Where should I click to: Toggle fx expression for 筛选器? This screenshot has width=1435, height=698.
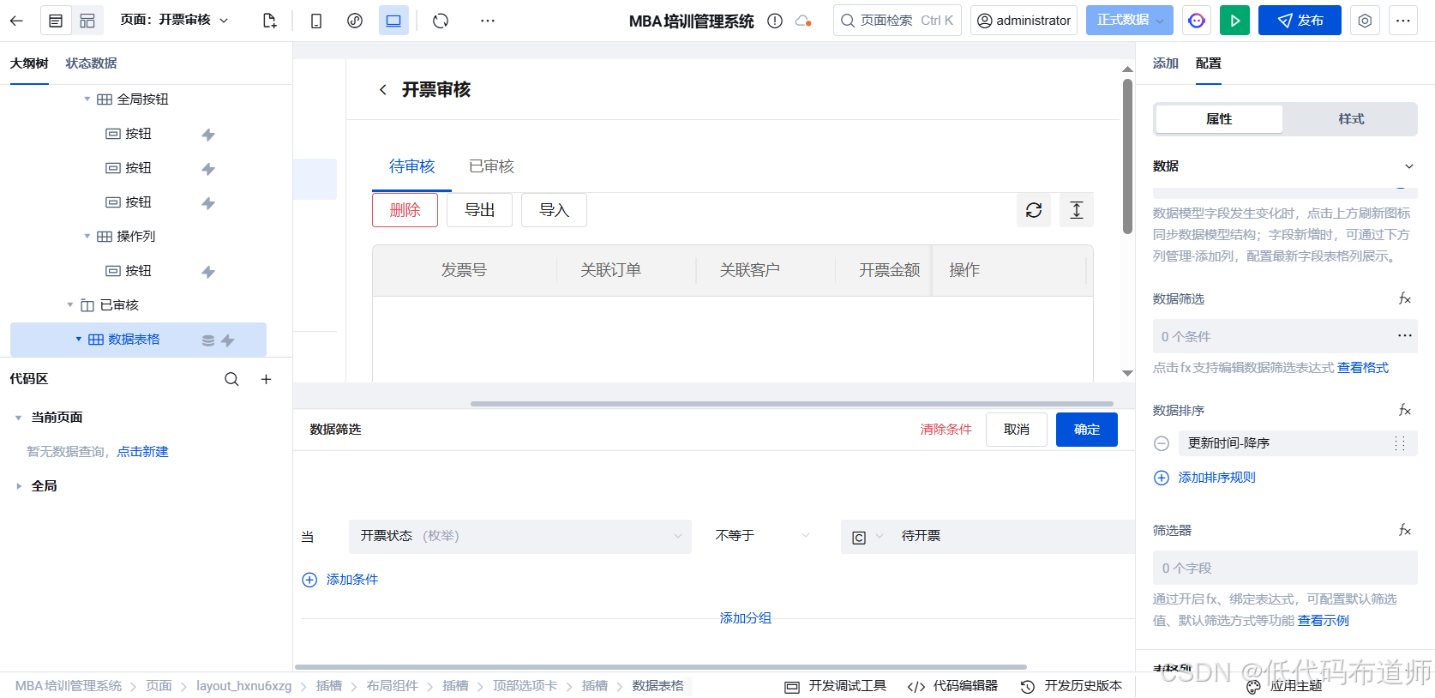[1405, 531]
